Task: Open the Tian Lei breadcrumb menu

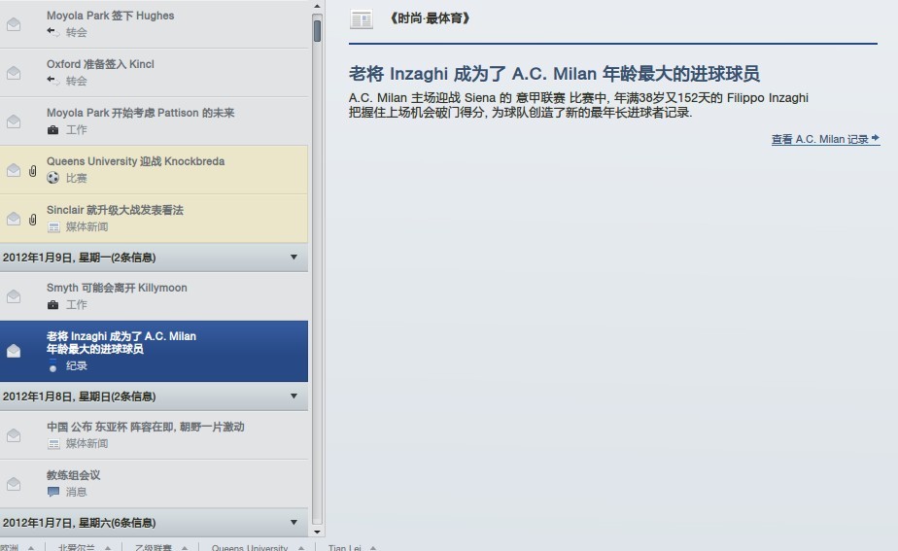Action: pyautogui.click(x=352, y=547)
